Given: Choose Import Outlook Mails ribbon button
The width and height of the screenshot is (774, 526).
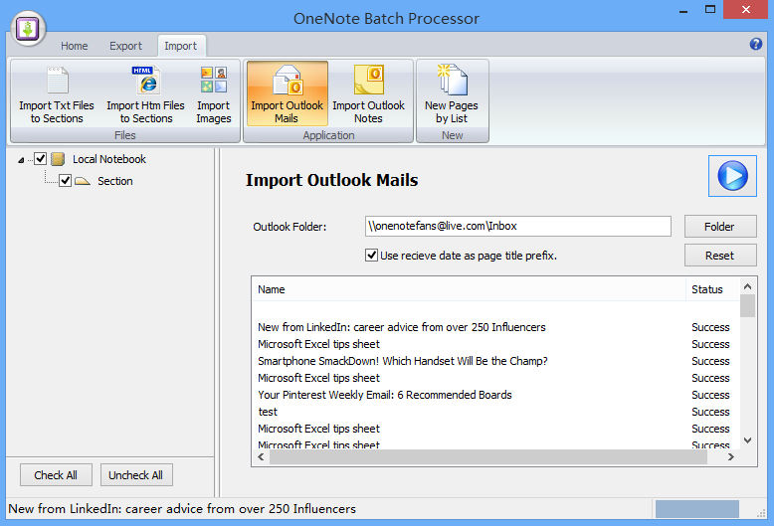Looking at the screenshot, I should (287, 93).
